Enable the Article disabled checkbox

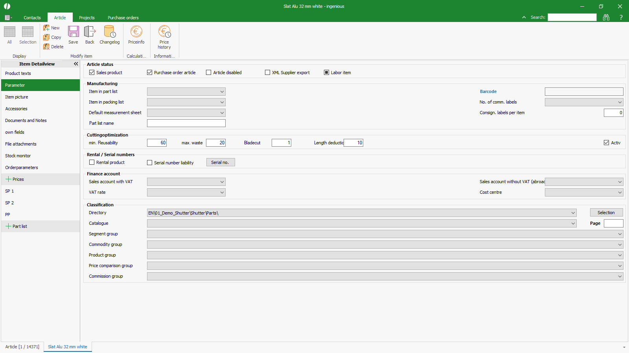(x=209, y=73)
